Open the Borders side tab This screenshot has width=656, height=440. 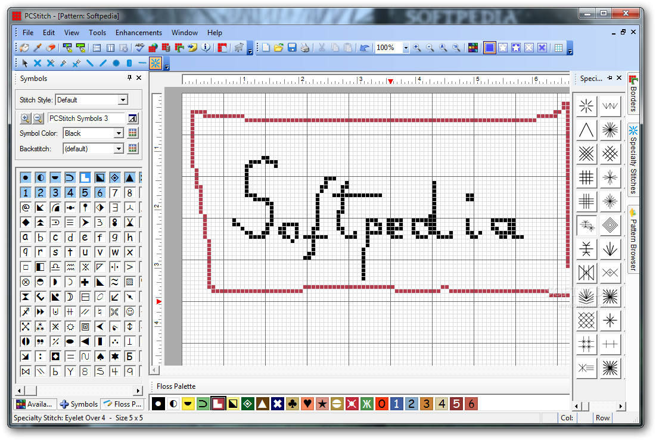coord(633,93)
